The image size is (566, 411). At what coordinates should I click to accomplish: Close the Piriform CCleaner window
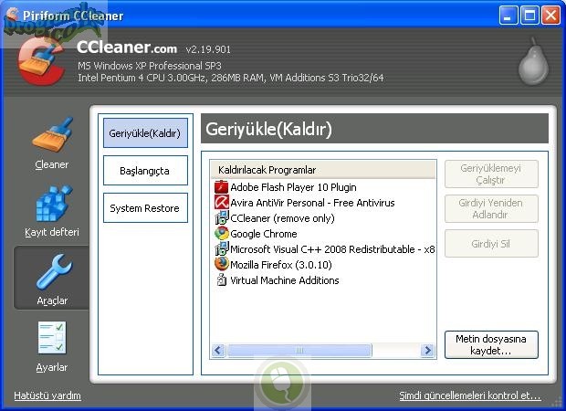(550, 16)
